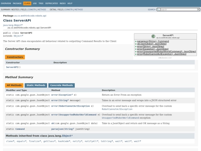Click parsejson(String): Command in UML diagram

[x=153, y=41]
